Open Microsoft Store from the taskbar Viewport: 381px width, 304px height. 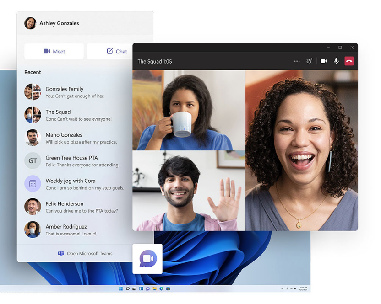[x=168, y=288]
